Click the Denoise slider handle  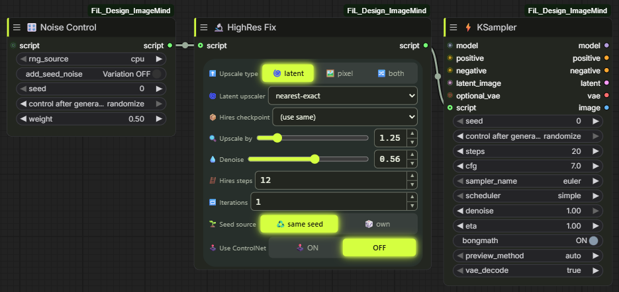314,159
